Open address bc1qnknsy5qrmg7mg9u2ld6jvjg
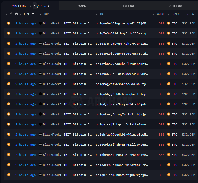 pyautogui.click(x=122, y=114)
